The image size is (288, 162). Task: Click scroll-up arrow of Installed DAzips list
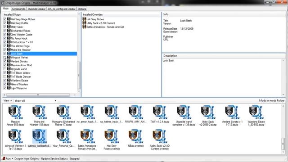pos(79,14)
